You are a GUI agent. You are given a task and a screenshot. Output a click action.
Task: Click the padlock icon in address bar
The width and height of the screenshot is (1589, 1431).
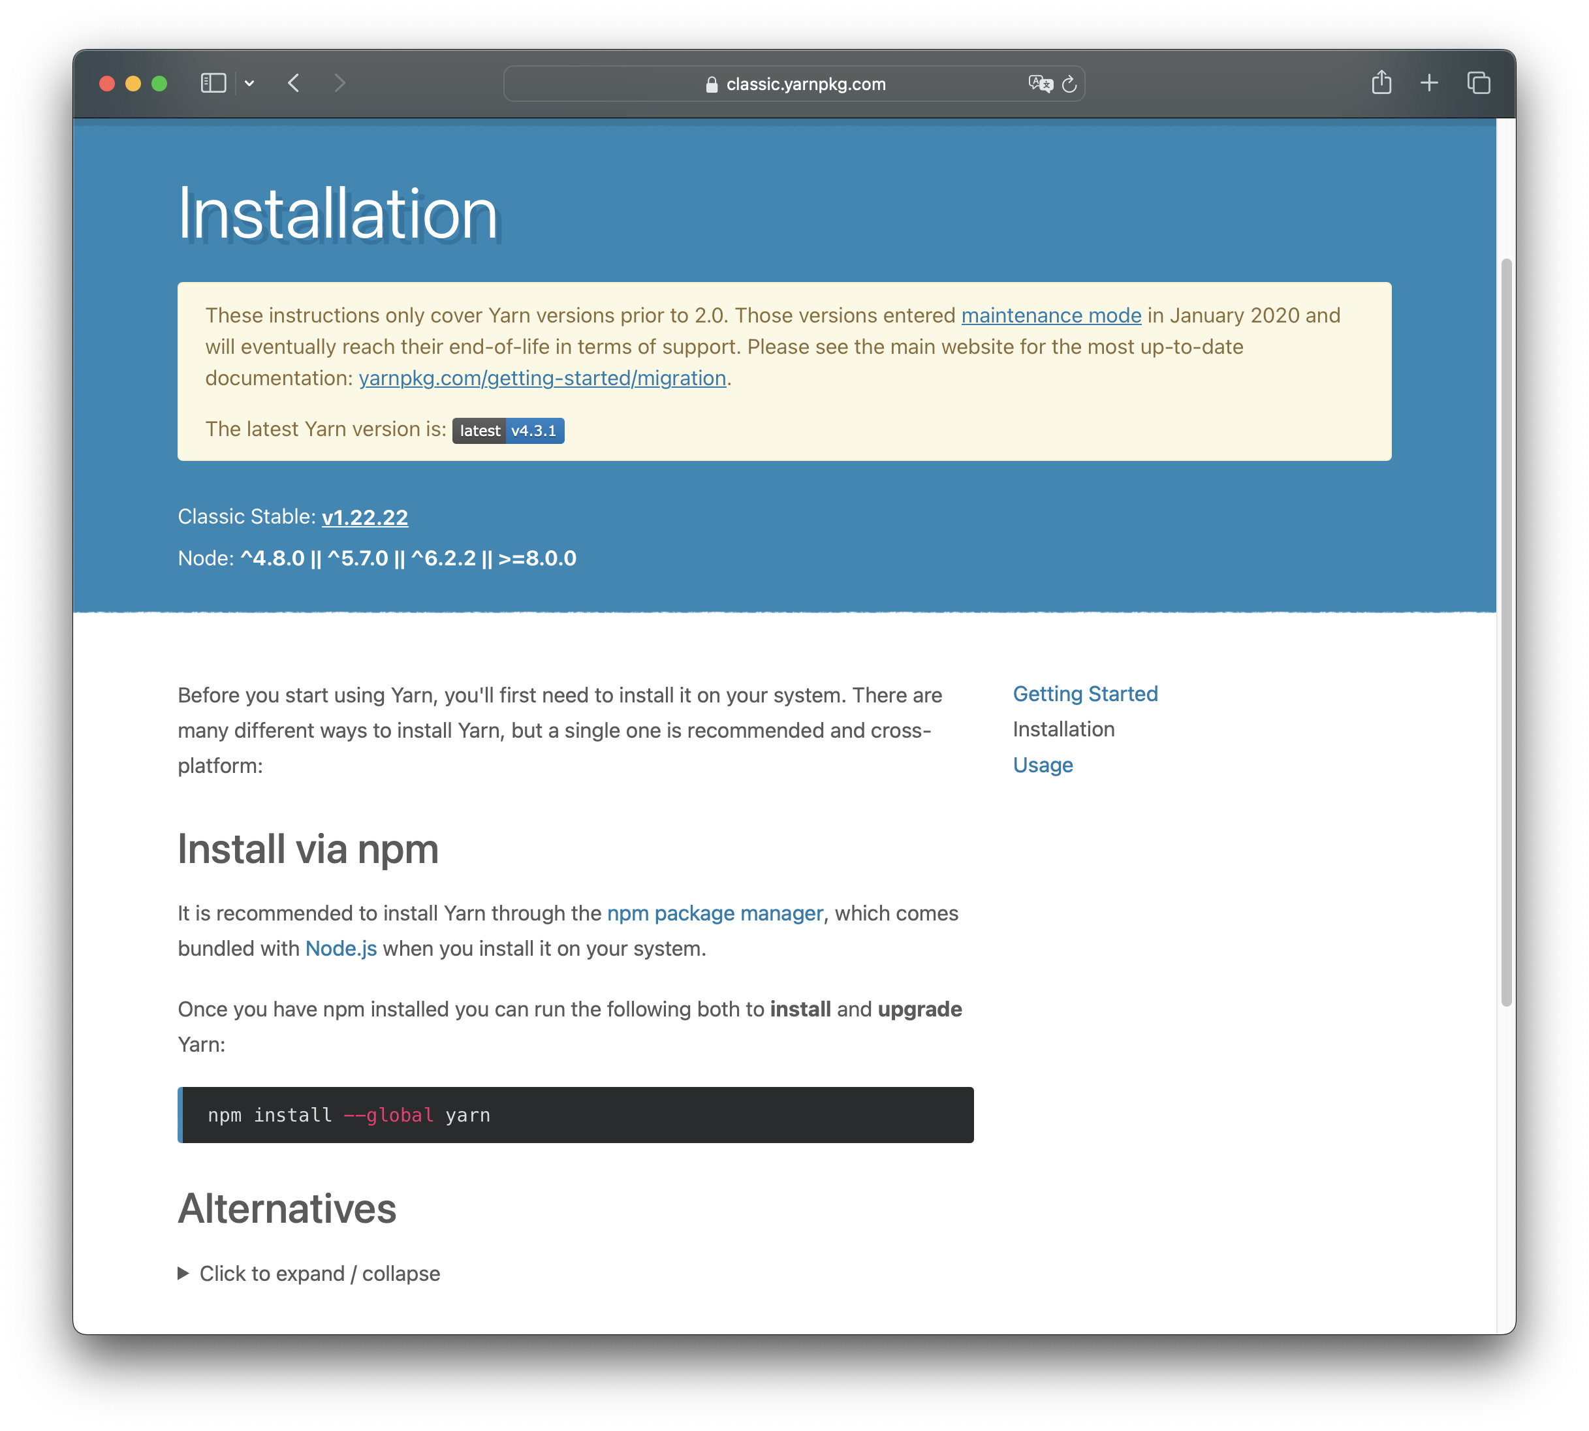pos(712,85)
